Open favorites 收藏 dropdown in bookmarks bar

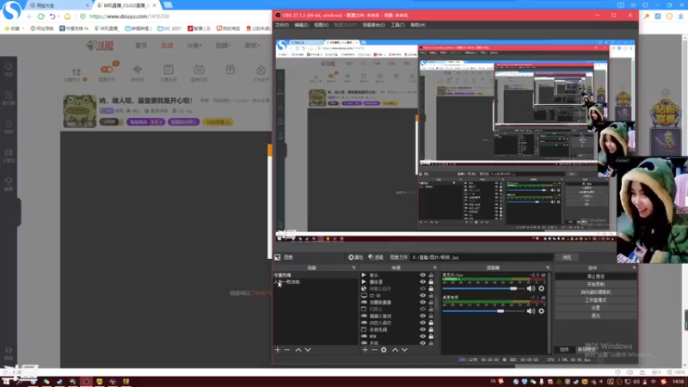(x=14, y=28)
